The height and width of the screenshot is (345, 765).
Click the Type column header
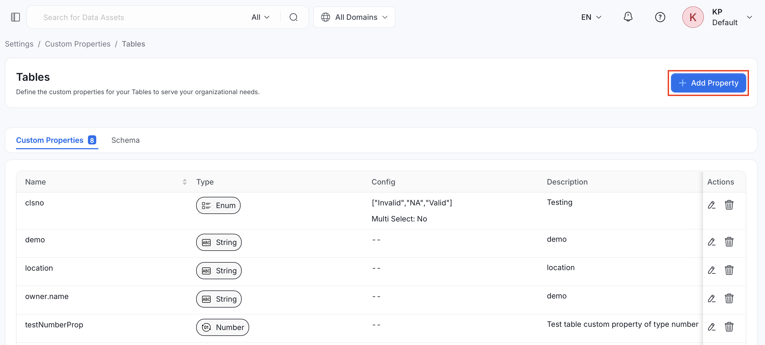coord(205,182)
